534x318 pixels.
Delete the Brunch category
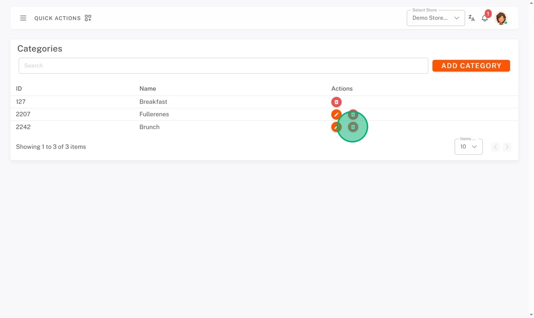[x=353, y=127]
